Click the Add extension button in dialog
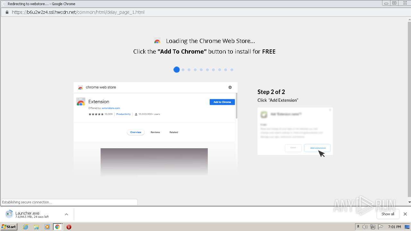The width and height of the screenshot is (411, 231). 318,148
